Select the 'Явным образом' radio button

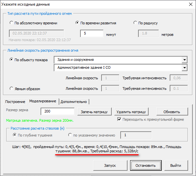coord(25,89)
